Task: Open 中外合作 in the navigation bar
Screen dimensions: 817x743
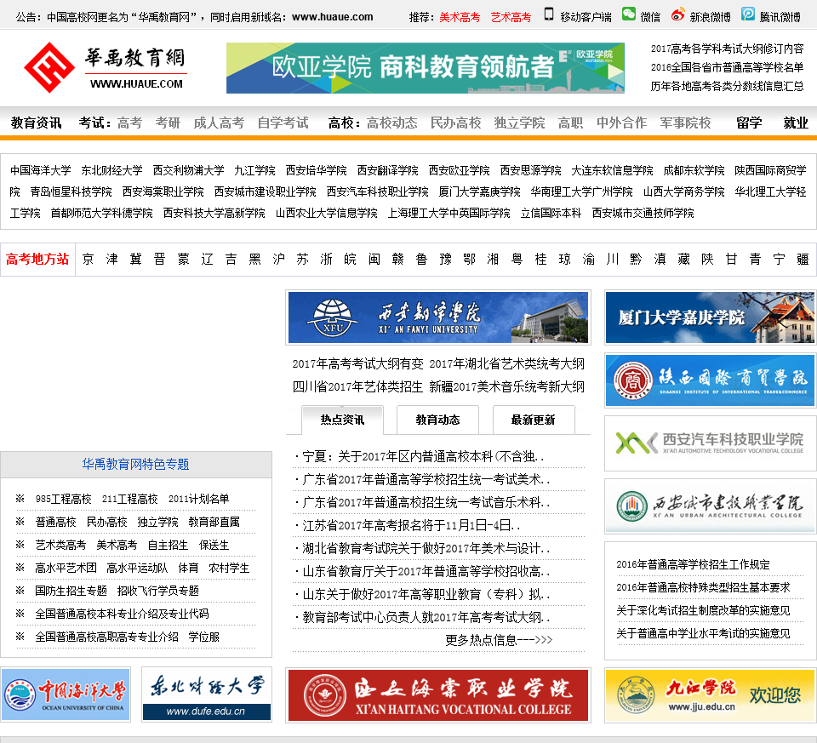Action: pos(621,123)
